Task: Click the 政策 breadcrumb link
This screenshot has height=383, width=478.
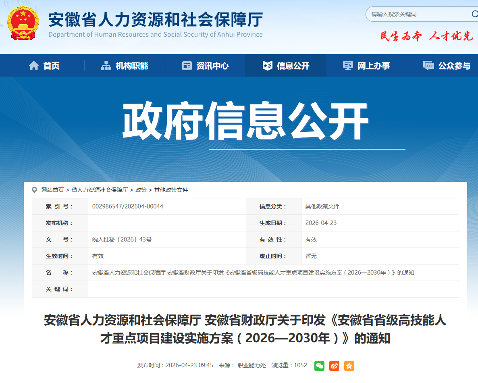Action: pos(141,190)
